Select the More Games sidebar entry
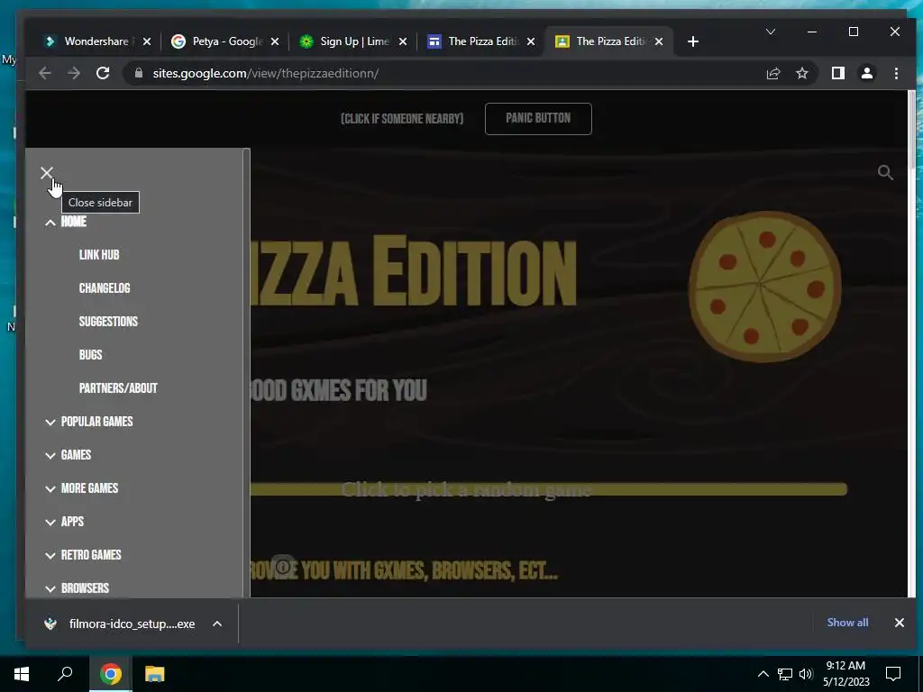923x692 pixels. [x=89, y=488]
